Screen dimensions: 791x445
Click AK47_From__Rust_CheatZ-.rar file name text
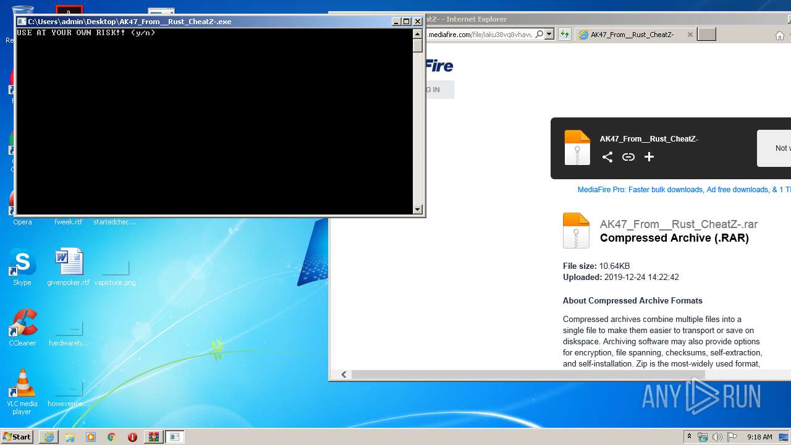(679, 224)
